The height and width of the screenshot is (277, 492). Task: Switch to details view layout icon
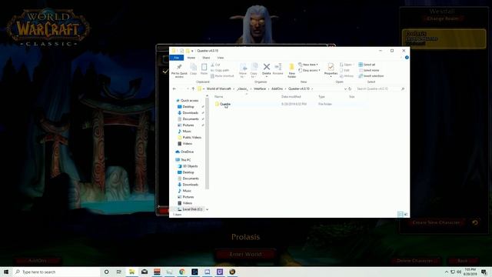click(x=400, y=214)
